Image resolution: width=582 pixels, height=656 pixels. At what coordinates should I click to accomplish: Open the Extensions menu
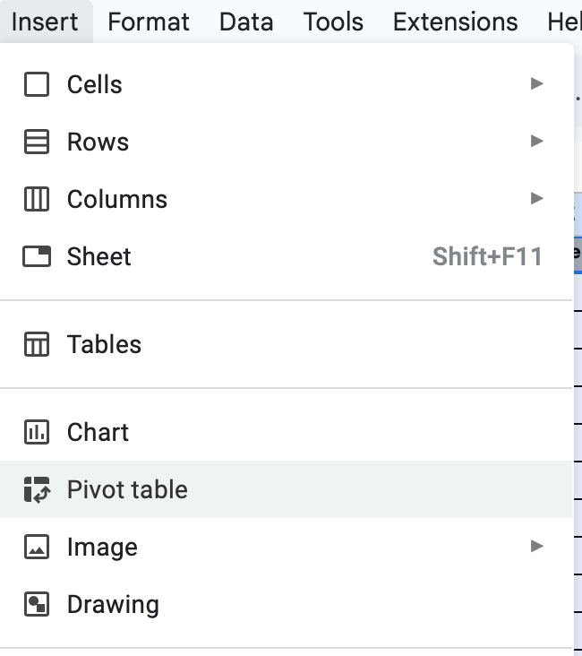[x=456, y=22]
